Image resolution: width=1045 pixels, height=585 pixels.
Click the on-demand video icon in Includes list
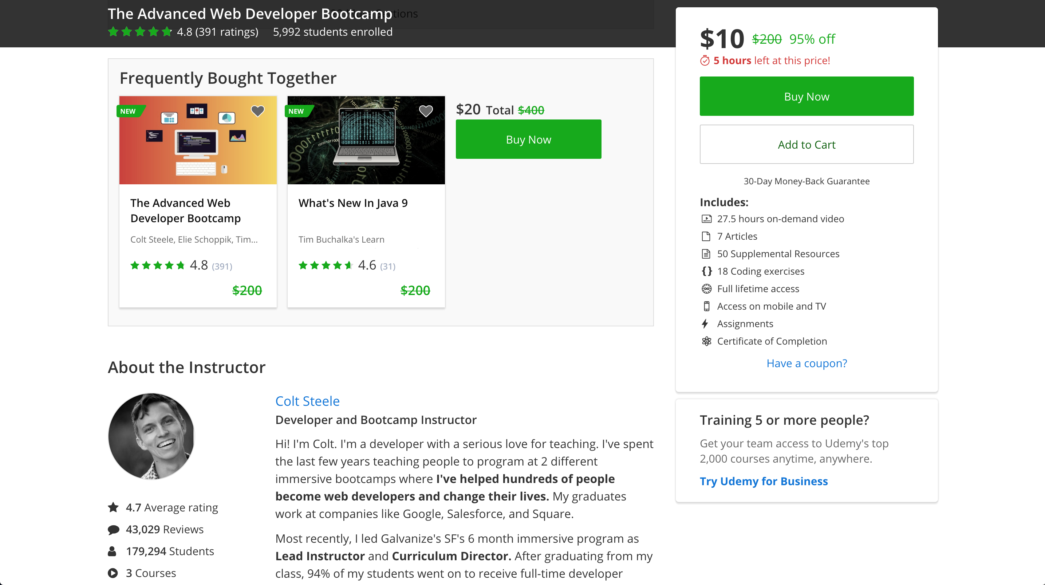click(x=706, y=219)
